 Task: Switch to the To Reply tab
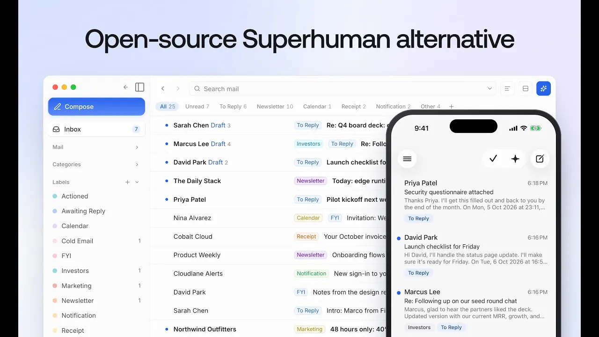point(233,107)
